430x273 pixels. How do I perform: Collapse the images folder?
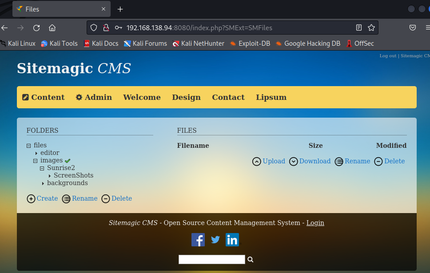pos(35,161)
